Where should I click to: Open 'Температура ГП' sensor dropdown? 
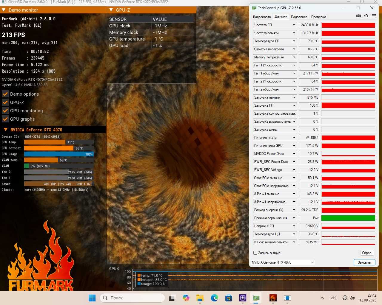pos(294,41)
